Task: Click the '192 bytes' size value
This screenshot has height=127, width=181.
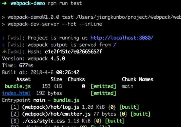Action: coord(49,93)
